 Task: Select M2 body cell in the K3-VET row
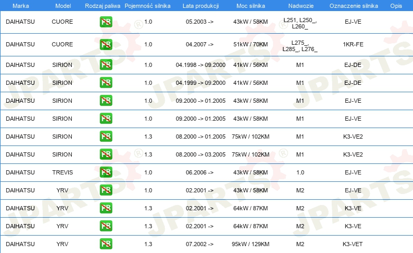(301, 244)
